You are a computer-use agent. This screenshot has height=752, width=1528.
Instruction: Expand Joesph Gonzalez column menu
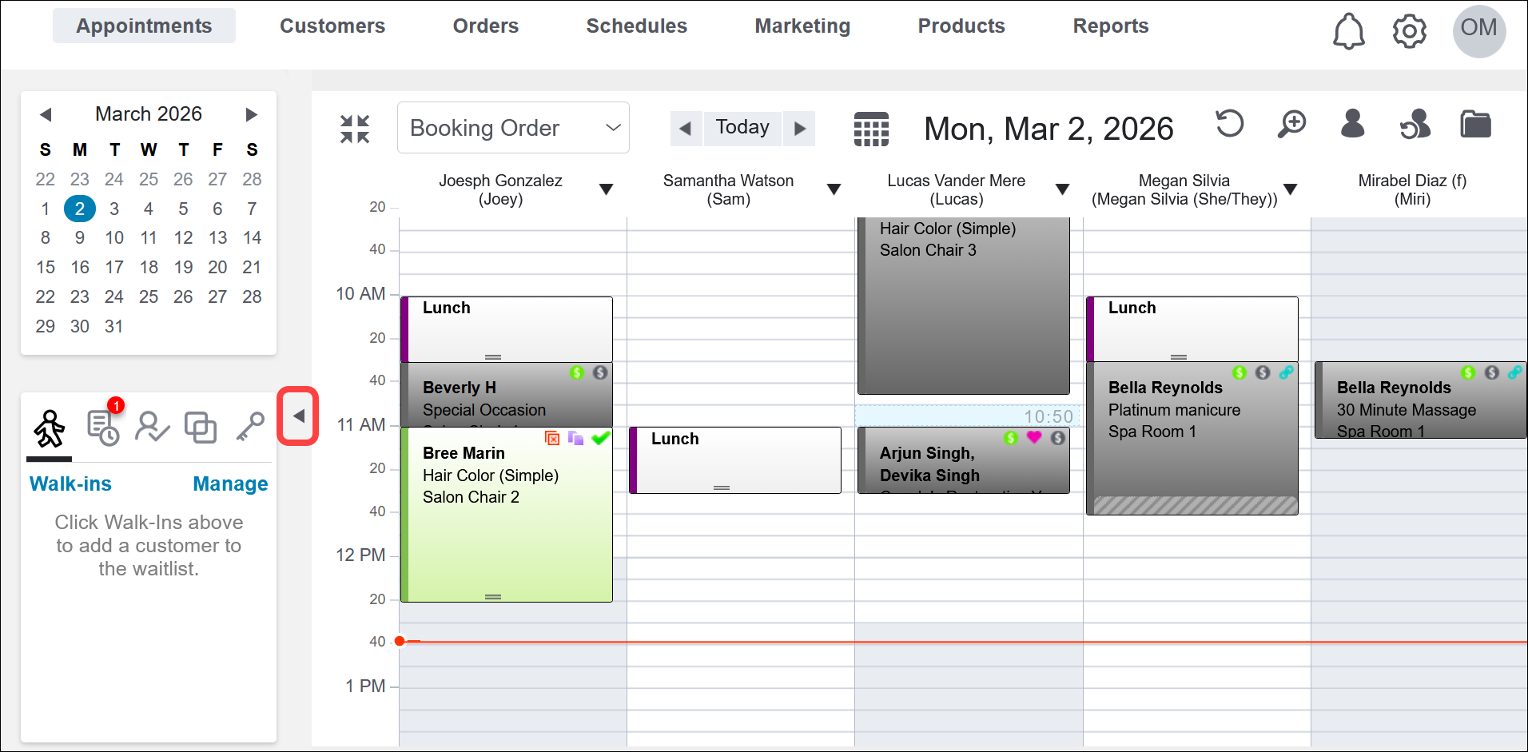click(x=606, y=189)
